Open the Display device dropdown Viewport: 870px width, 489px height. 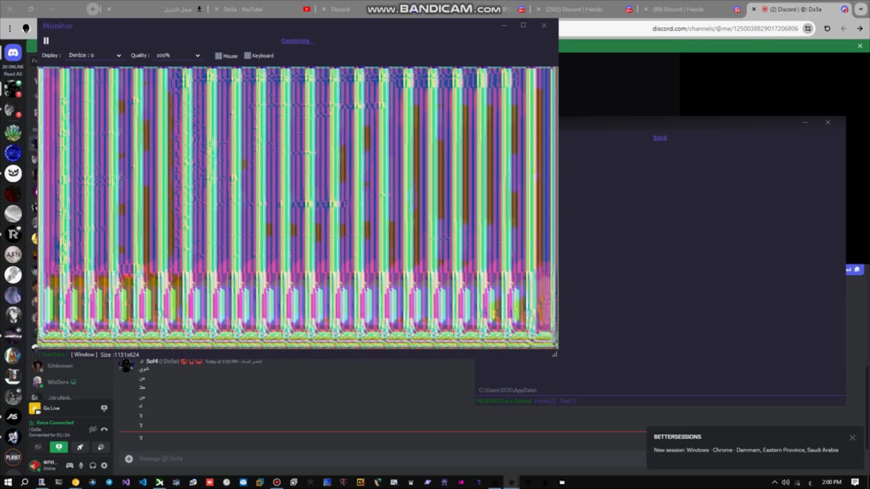click(94, 55)
